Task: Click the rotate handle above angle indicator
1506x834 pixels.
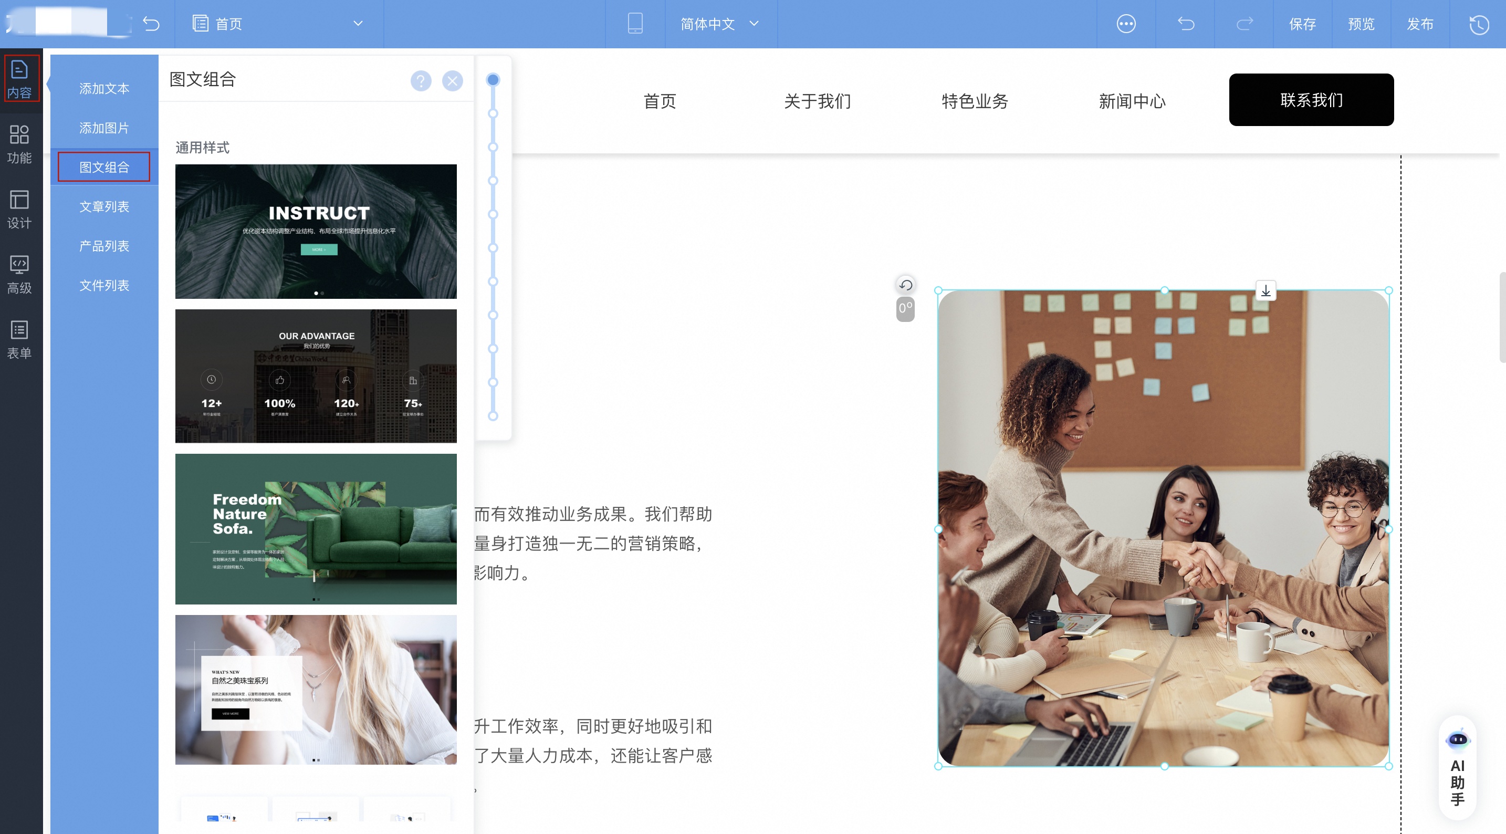Action: point(906,285)
